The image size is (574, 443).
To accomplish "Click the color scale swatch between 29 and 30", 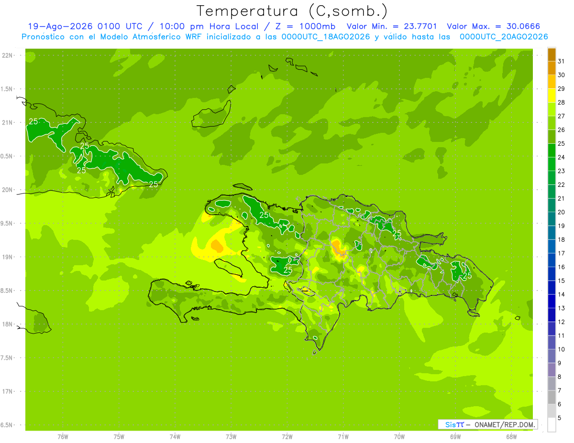I will (552, 82).
